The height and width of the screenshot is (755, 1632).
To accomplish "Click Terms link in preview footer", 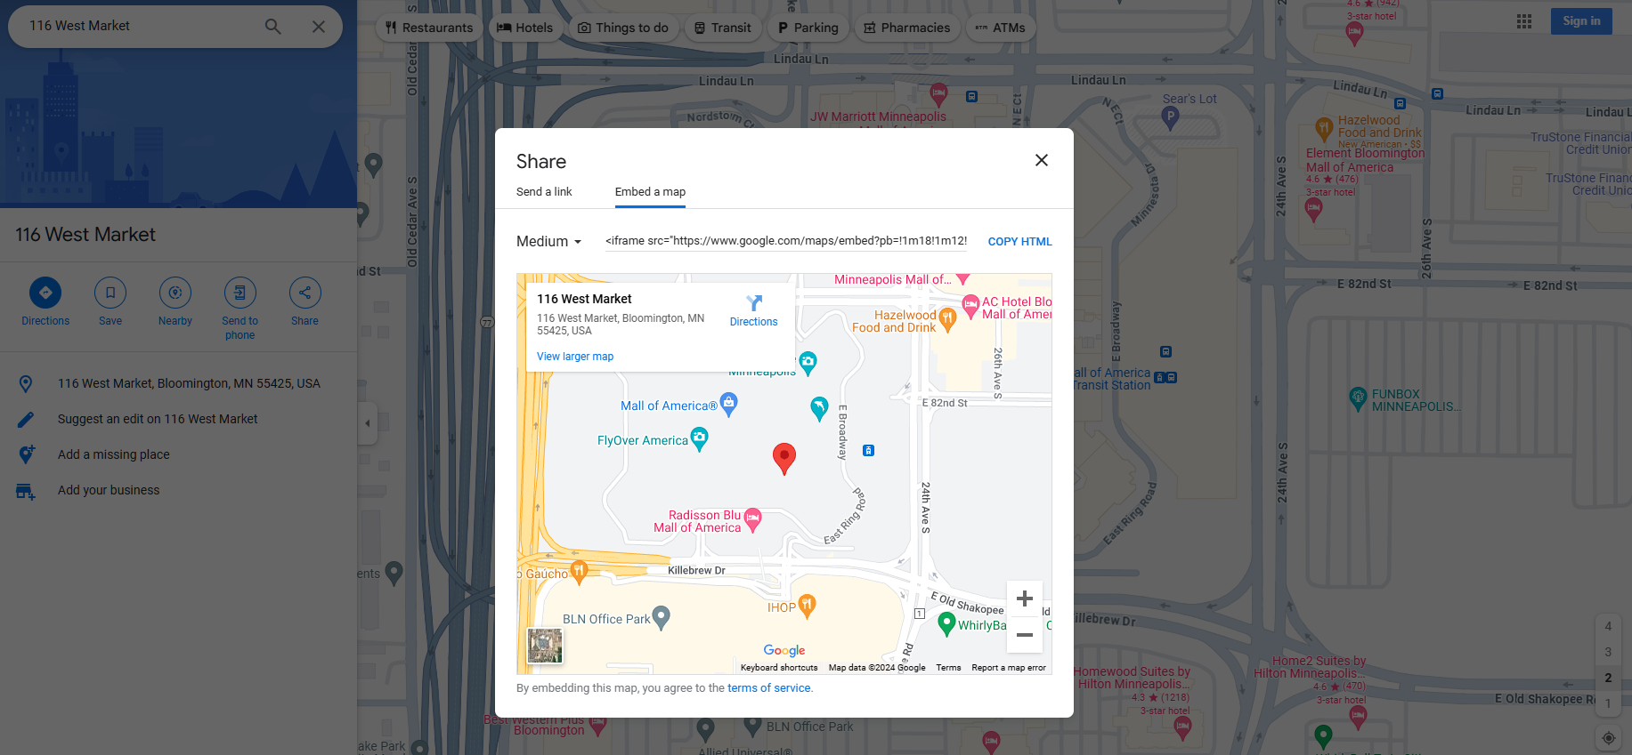I will click(x=948, y=668).
